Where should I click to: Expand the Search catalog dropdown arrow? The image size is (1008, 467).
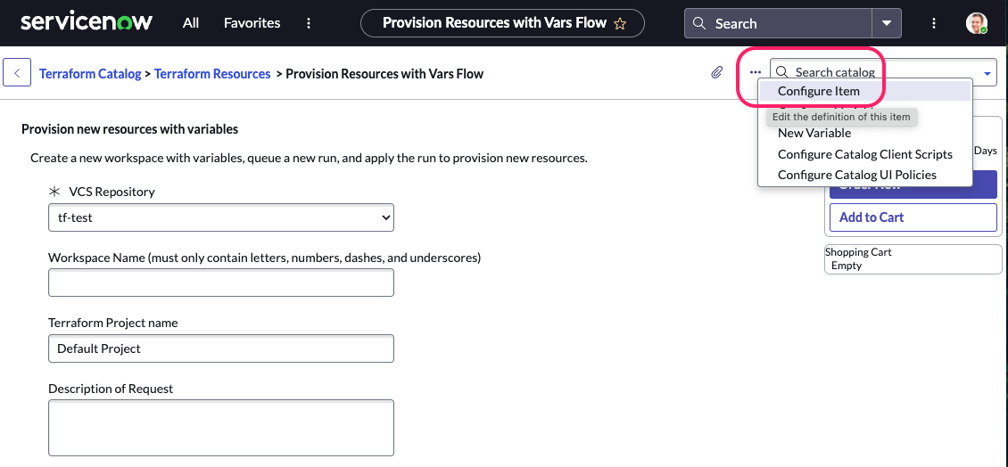[987, 73]
